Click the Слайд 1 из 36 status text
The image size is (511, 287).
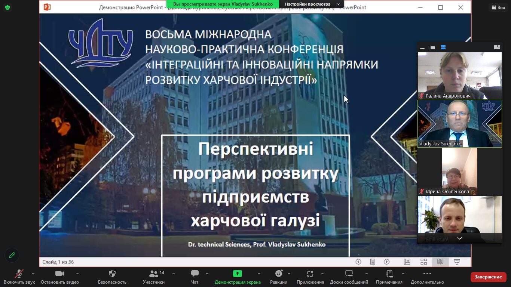[x=58, y=262]
